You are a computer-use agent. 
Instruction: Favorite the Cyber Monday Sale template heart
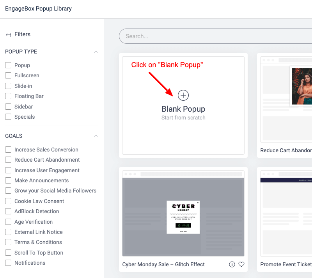[x=241, y=264]
